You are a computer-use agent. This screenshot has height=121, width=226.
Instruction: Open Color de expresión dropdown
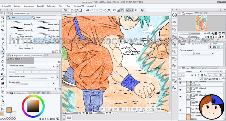point(197,54)
